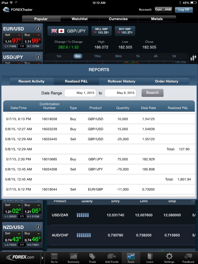Tap the Trade tag icon
The width and height of the screenshot is (198, 264).
pyautogui.click(x=92, y=257)
